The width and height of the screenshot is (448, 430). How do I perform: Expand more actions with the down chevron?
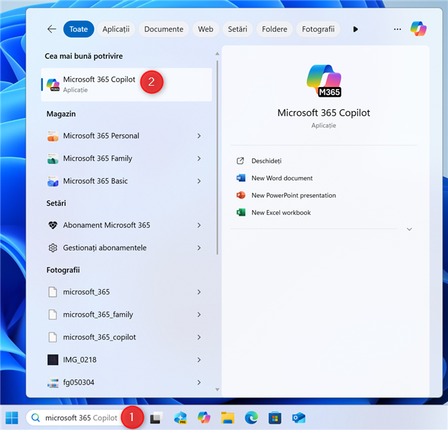[409, 229]
